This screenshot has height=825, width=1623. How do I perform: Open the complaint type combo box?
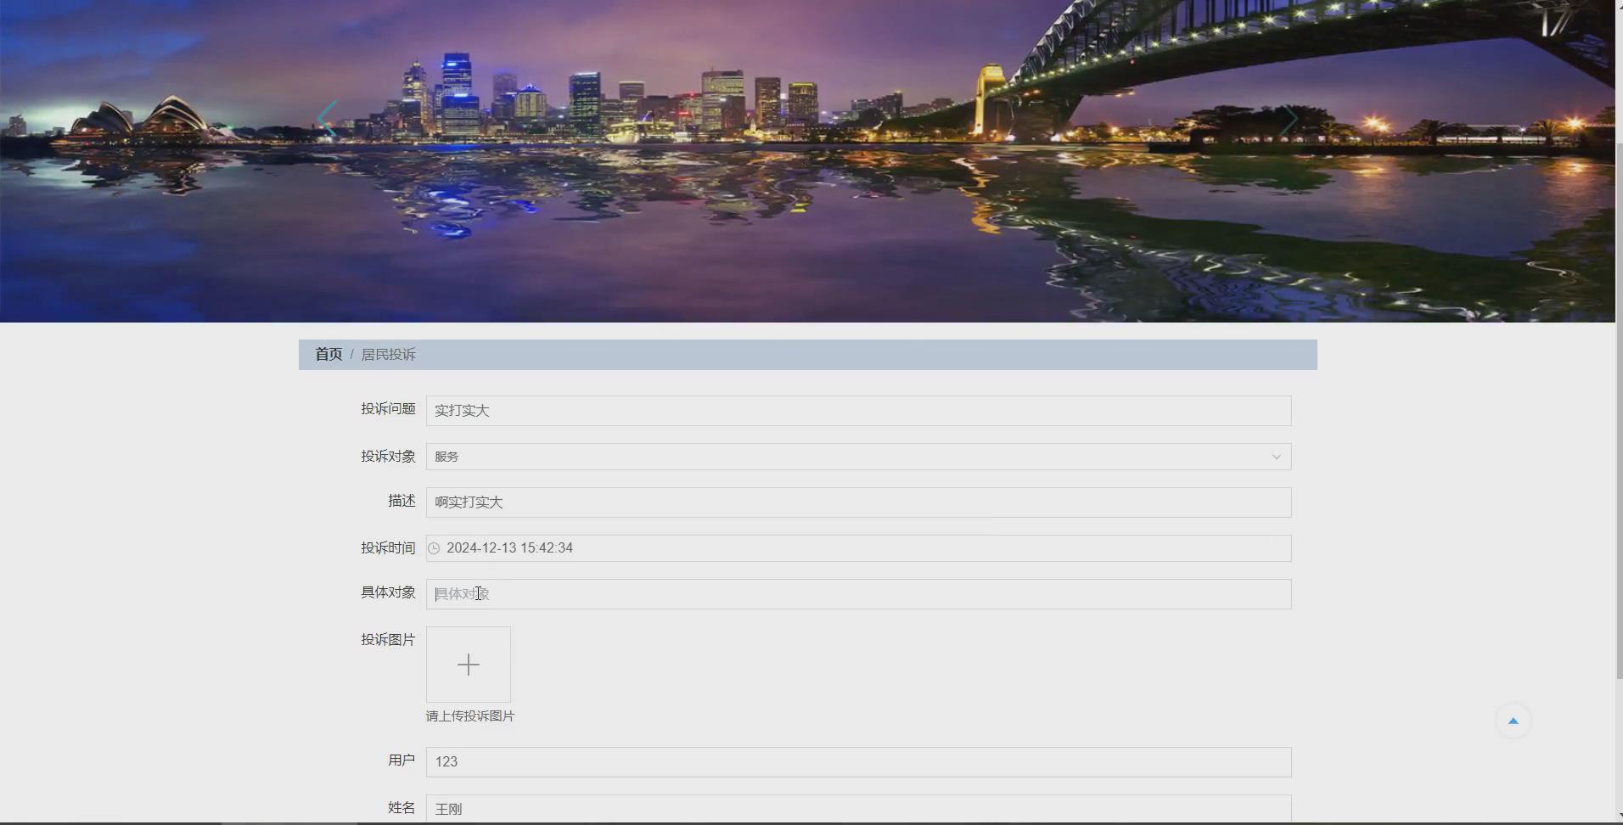pos(857,456)
